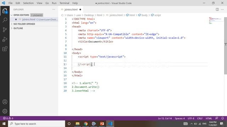Open the File menu
This screenshot has width=227, height=127.
10,3
